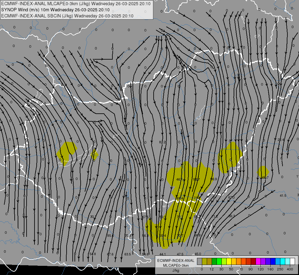Pick the yellow-green legend swatch
This screenshot has width=299, height=275.
pyautogui.click(x=224, y=261)
